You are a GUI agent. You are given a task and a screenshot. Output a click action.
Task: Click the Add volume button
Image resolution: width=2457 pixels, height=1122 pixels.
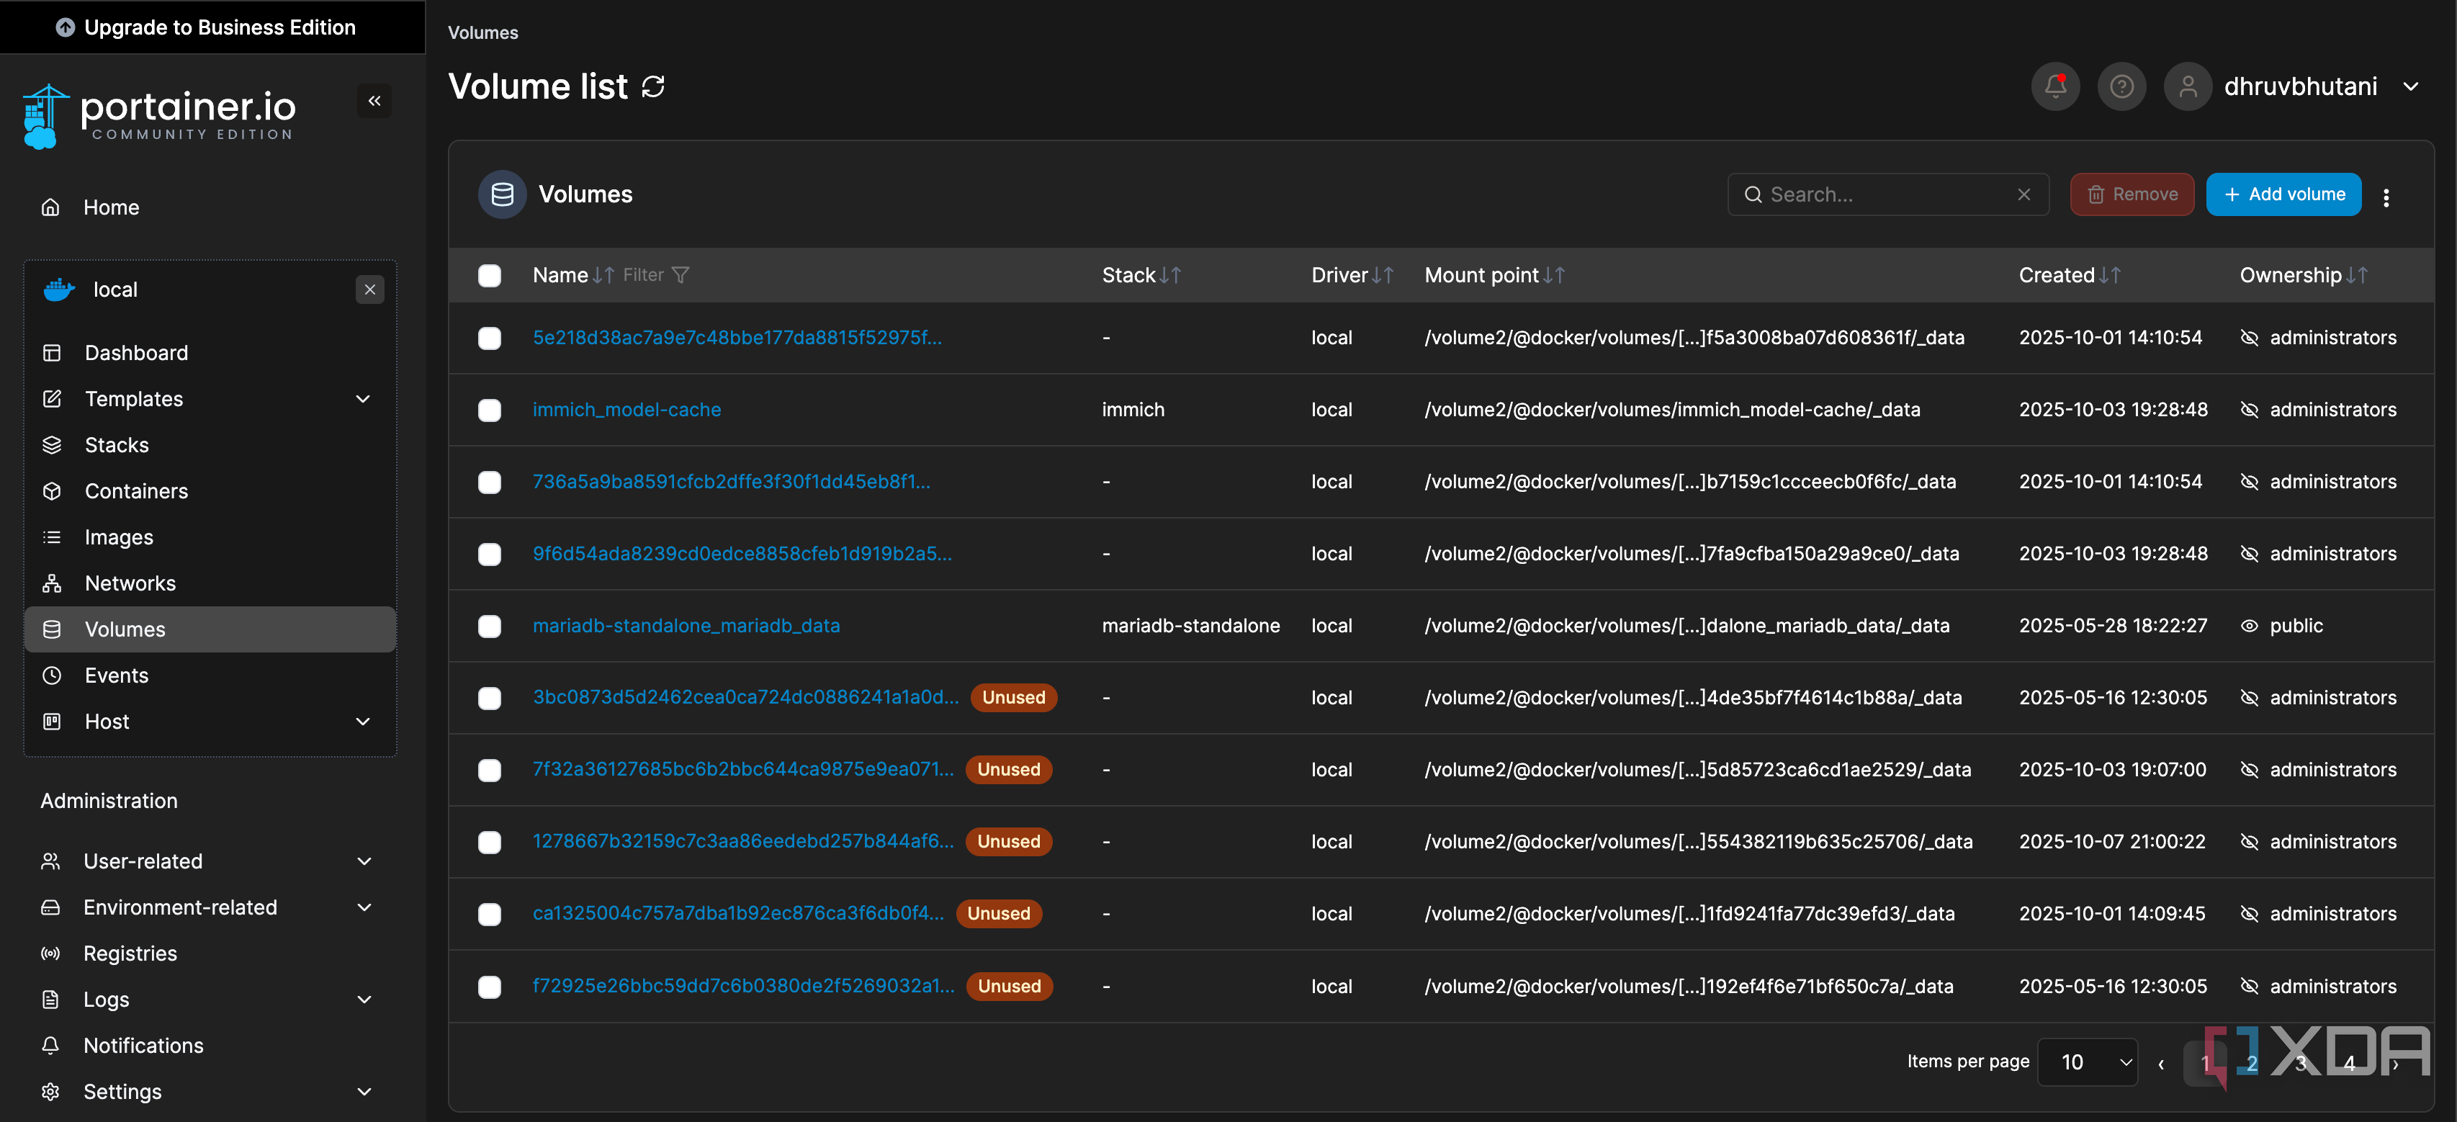pyautogui.click(x=2283, y=194)
